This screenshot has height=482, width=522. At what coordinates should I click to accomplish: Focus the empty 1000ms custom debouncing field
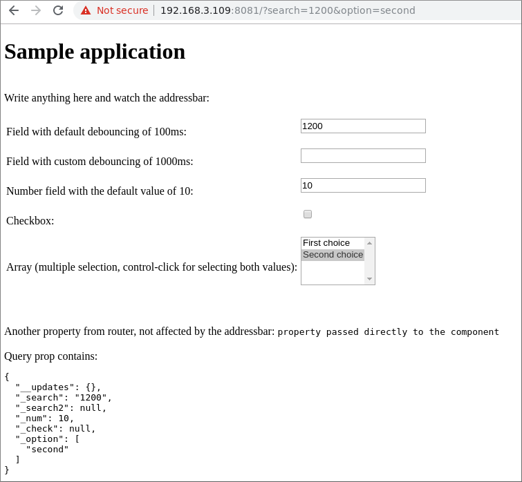(363, 155)
